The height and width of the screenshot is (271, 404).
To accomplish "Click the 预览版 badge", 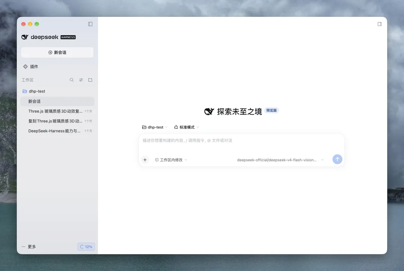I will click(x=271, y=110).
